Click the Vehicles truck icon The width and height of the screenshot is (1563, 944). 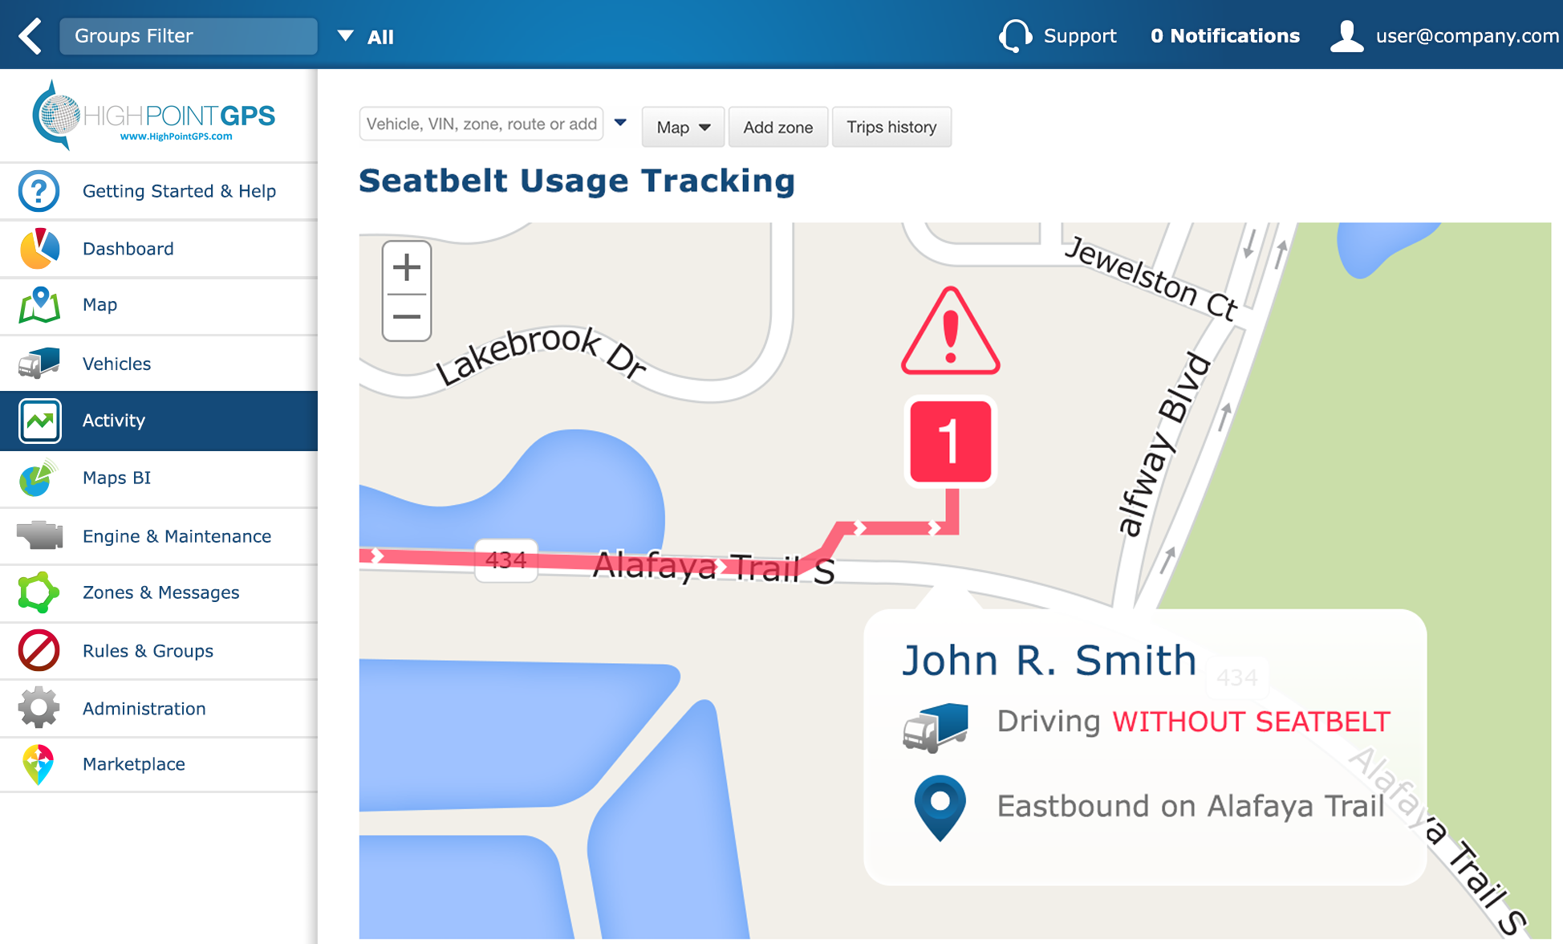pyautogui.click(x=39, y=364)
